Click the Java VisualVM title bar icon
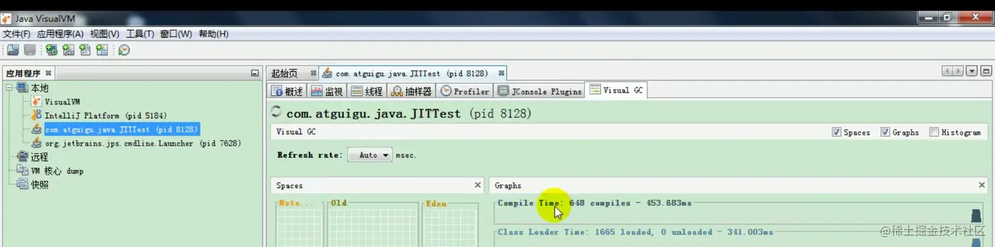This screenshot has height=247, width=995. pos(6,18)
